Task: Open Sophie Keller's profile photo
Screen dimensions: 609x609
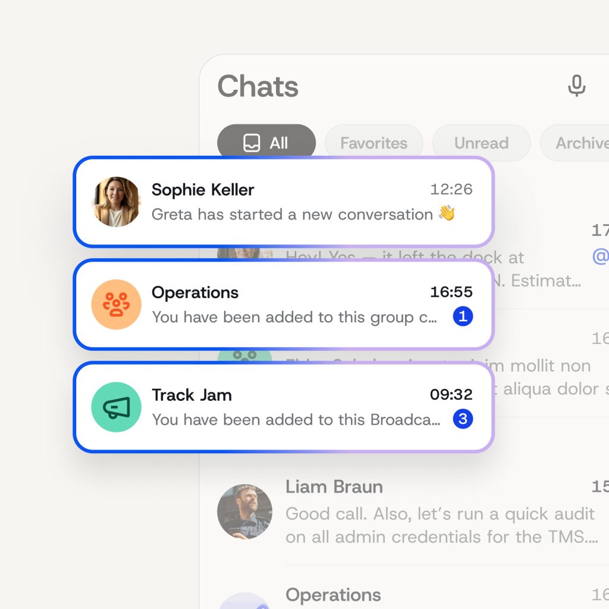Action: coord(117,202)
